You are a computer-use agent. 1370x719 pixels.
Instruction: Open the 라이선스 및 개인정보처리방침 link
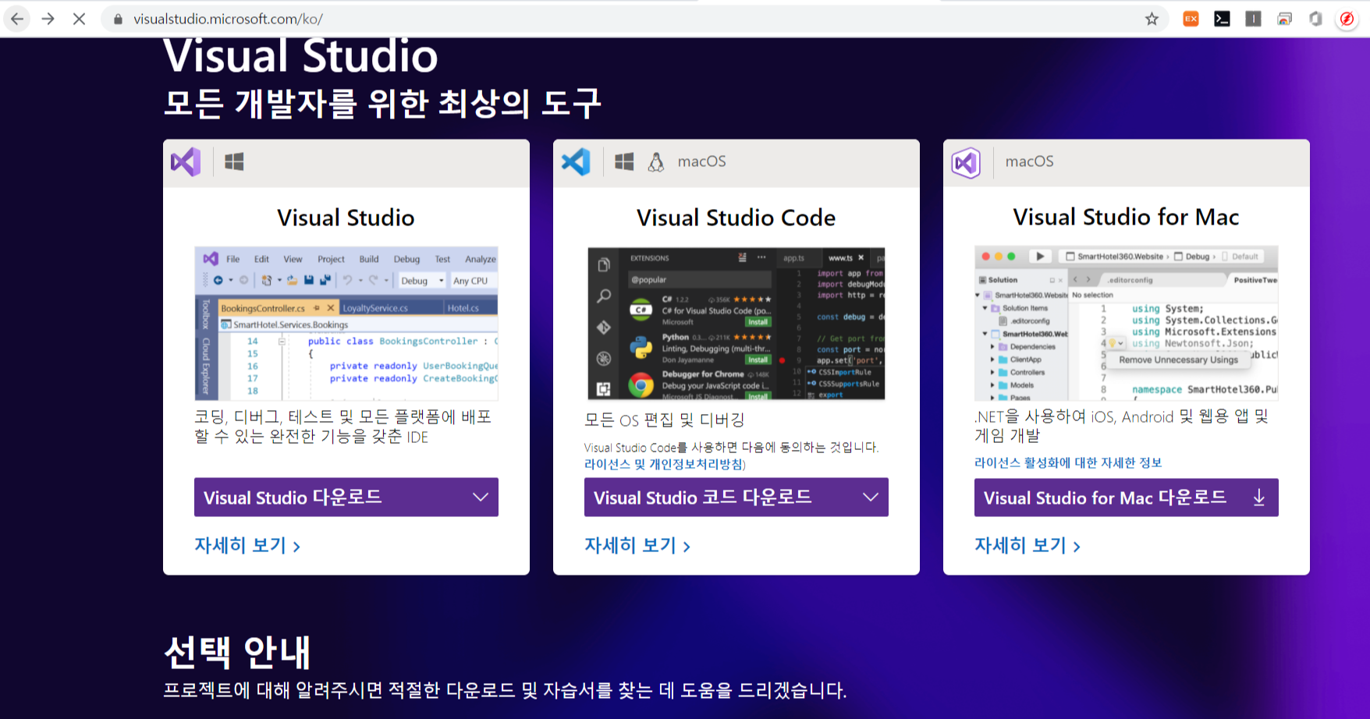tap(665, 464)
